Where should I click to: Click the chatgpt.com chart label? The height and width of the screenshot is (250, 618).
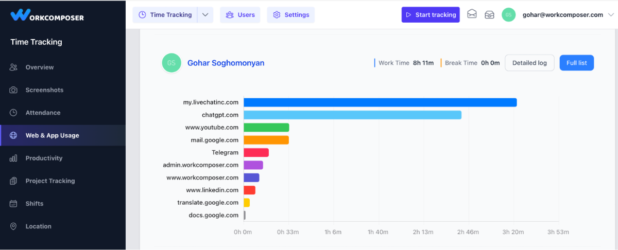[220, 115]
